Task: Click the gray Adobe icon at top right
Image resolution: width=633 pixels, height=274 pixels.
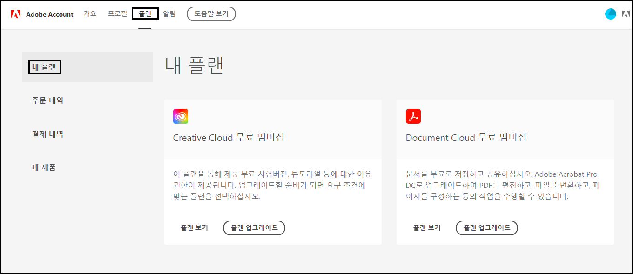Action: (x=626, y=14)
